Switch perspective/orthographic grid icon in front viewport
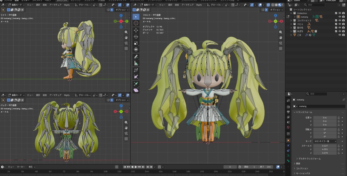The width and height of the screenshot is (347, 176). coord(281,48)
